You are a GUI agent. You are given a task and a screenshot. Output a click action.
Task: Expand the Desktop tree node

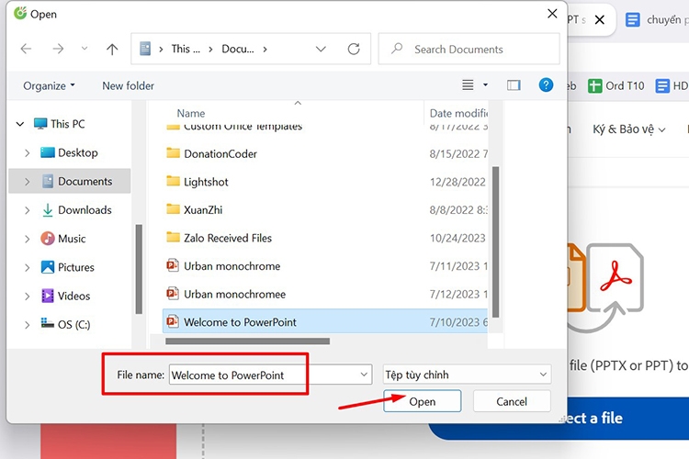(x=28, y=153)
